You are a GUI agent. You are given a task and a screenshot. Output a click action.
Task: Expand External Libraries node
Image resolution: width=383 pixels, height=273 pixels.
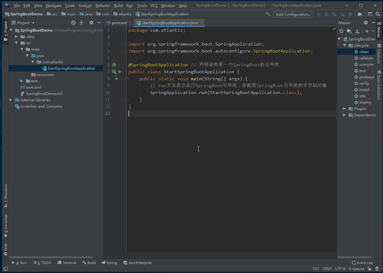pyautogui.click(x=11, y=100)
